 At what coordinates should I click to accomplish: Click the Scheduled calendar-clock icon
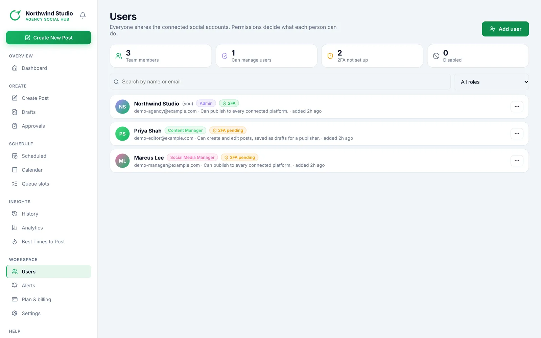(15, 156)
